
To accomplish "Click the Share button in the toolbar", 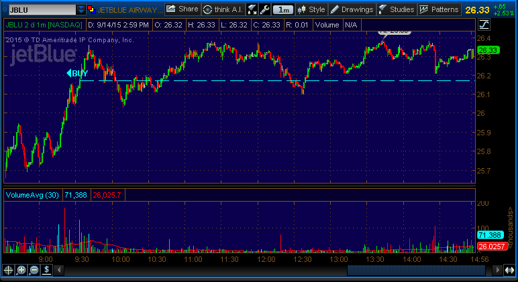I will [x=182, y=9].
